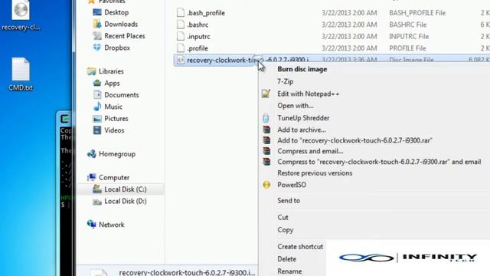Select recovery-clockwork-touch disc image file row
Screen dimensions: 490x276
coord(332,60)
